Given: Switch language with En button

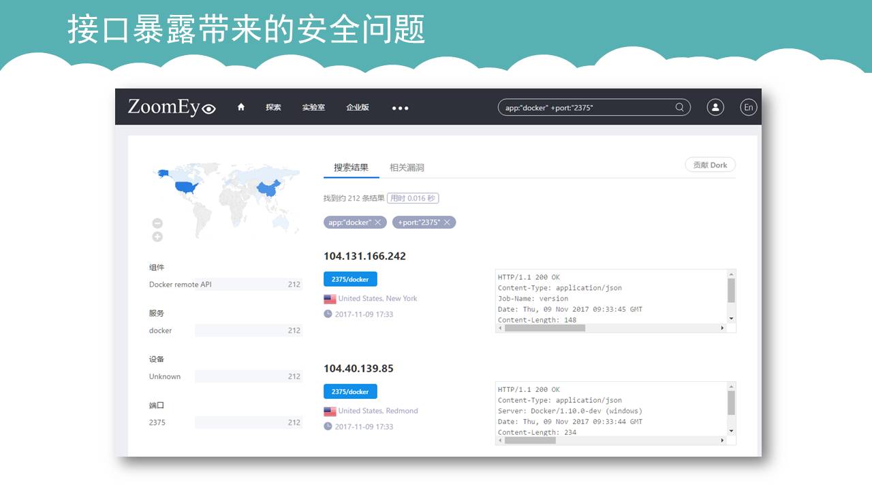Looking at the screenshot, I should click(749, 107).
